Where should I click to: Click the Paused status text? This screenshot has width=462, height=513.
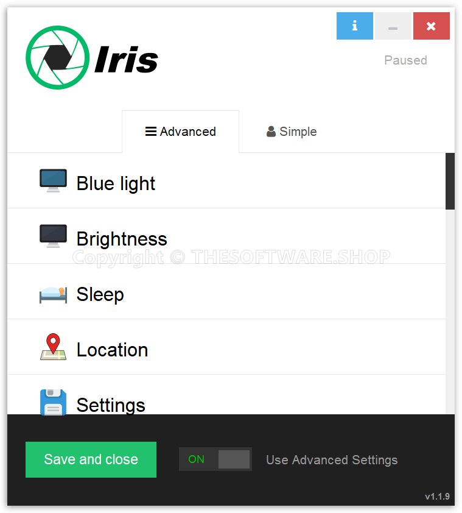pyautogui.click(x=405, y=60)
